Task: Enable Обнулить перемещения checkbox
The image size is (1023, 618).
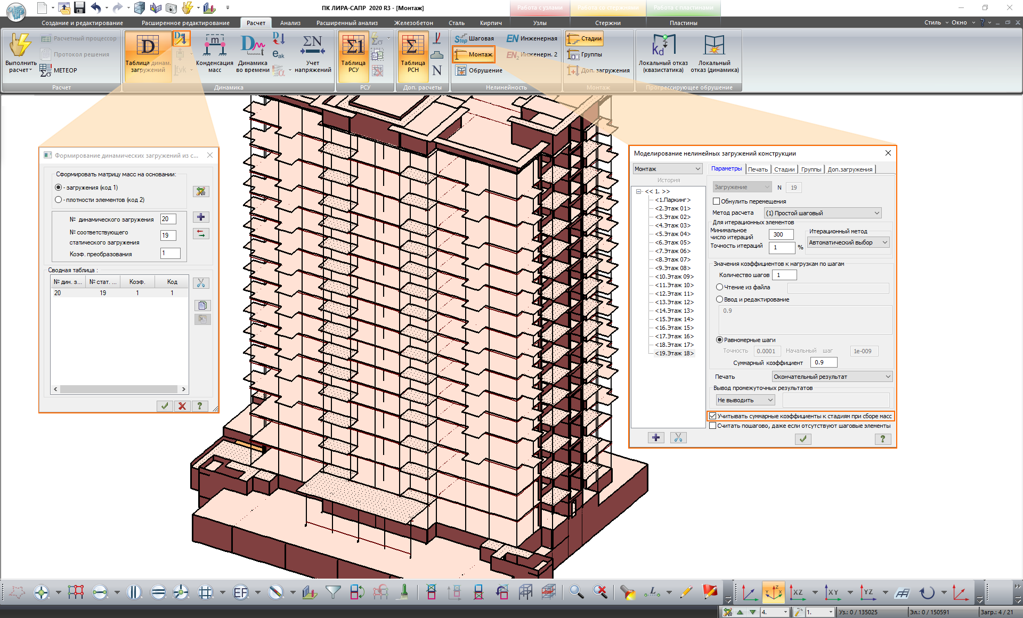Action: (717, 201)
